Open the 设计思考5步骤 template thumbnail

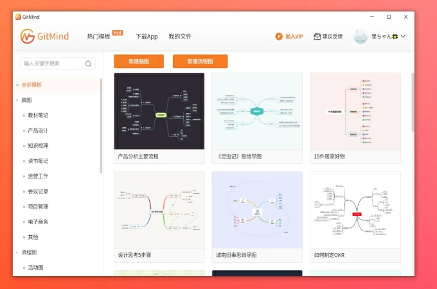click(159, 210)
